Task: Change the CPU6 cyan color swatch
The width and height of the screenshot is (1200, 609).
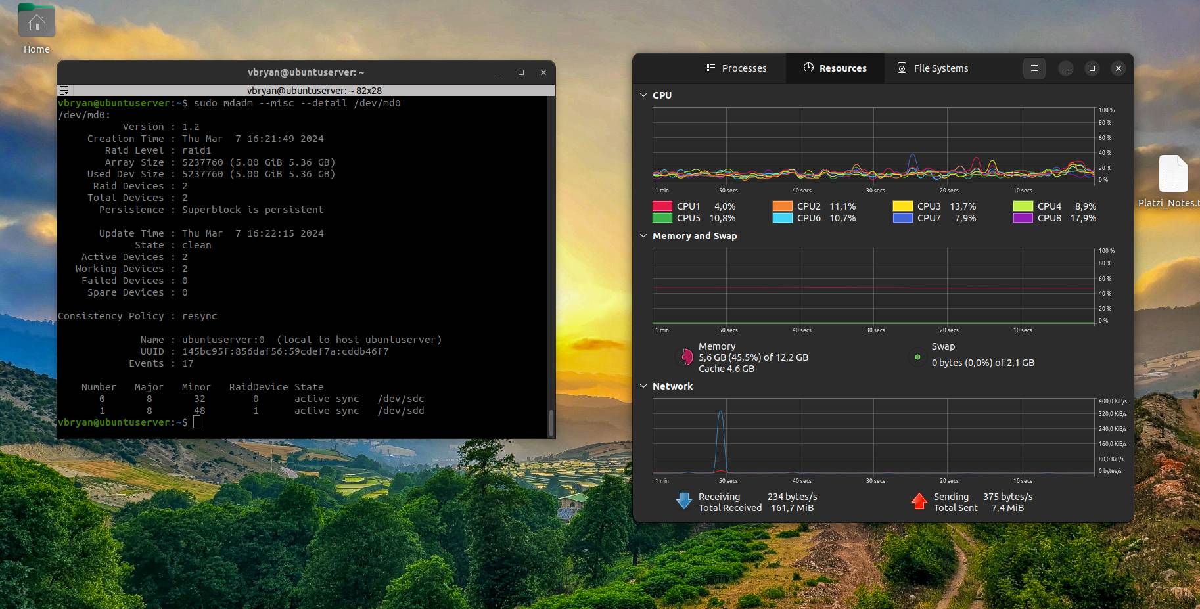Action: 783,218
